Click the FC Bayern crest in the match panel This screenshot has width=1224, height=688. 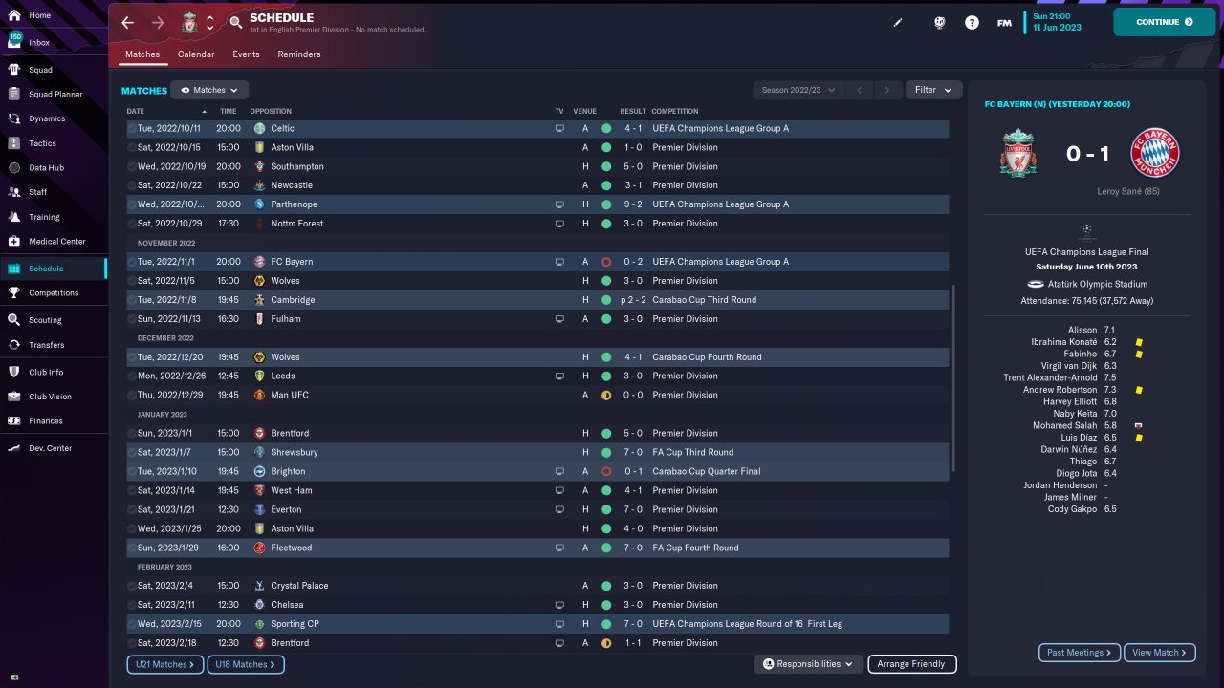[x=1154, y=154]
